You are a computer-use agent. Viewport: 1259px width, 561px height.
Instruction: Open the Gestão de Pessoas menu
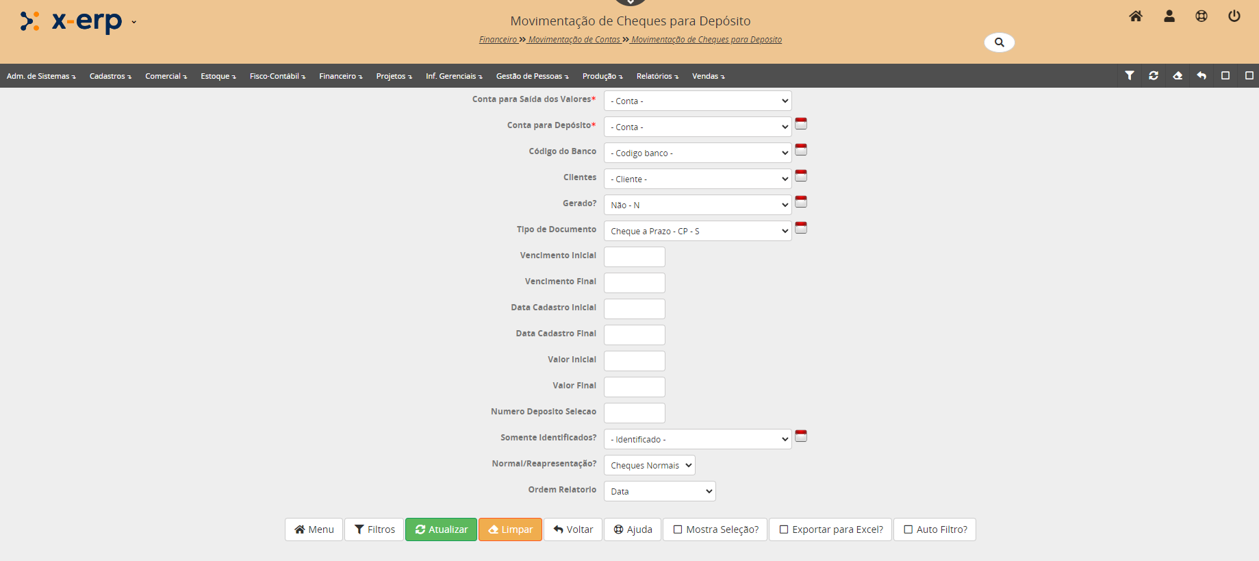click(532, 76)
